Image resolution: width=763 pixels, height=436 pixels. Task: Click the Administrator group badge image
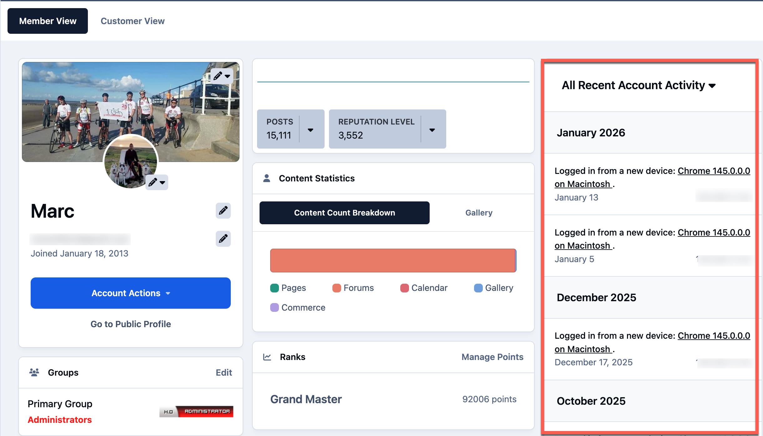196,412
